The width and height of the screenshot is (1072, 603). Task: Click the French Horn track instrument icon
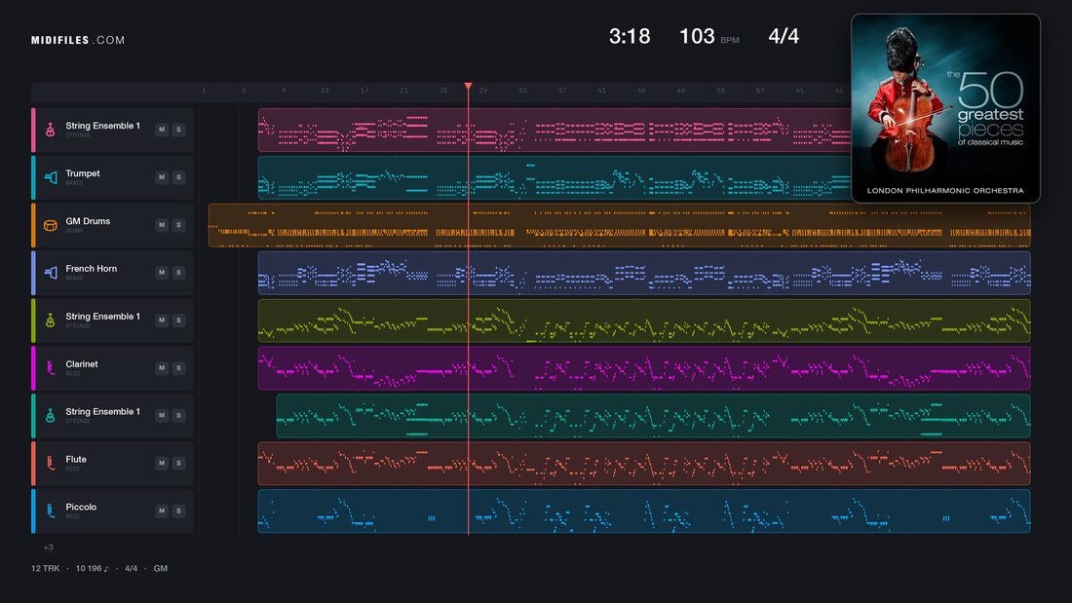(x=50, y=272)
